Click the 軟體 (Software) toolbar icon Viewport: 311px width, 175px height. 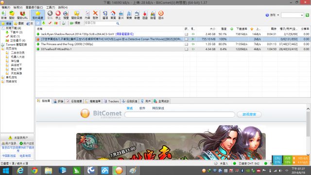pyautogui.click(x=137, y=15)
